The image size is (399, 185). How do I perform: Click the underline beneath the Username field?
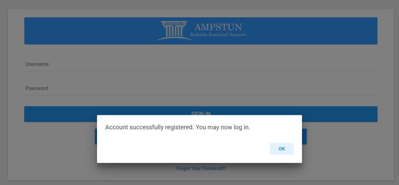[200, 71]
